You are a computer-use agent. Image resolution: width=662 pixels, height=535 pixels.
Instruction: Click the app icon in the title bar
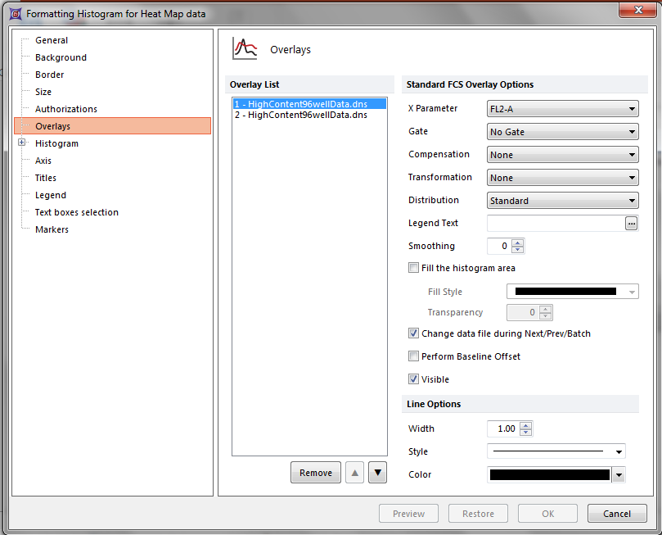click(x=14, y=14)
